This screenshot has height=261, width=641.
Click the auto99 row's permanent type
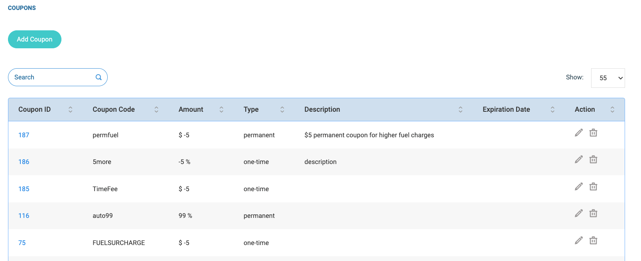point(259,216)
